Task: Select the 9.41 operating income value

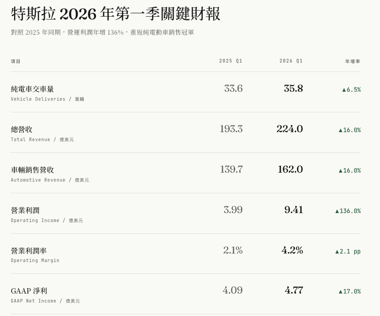Action: click(293, 210)
